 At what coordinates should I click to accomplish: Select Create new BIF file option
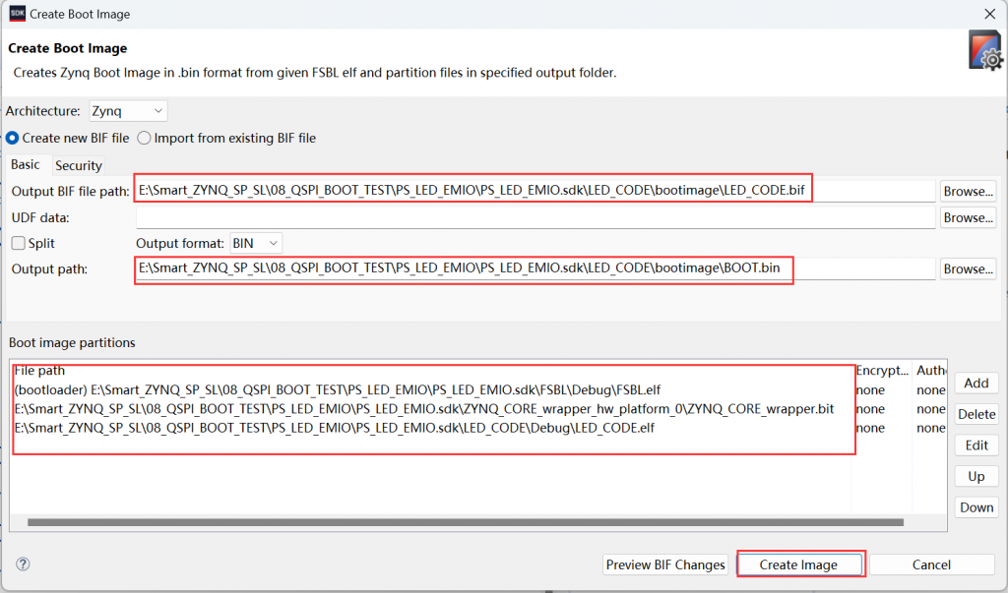tap(14, 138)
